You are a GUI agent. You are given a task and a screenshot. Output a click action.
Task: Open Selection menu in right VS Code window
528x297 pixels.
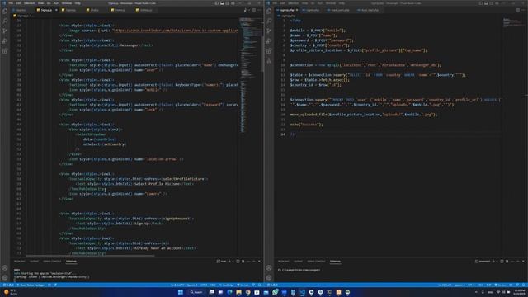click(x=294, y=3)
